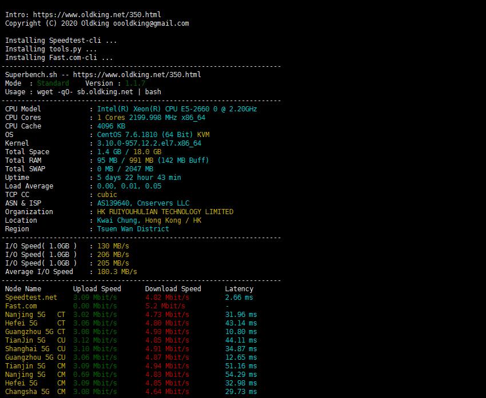Select ASN value 'AS139640, Cnservers LLC'
Viewport: 486px width, 398px height.
(143, 203)
